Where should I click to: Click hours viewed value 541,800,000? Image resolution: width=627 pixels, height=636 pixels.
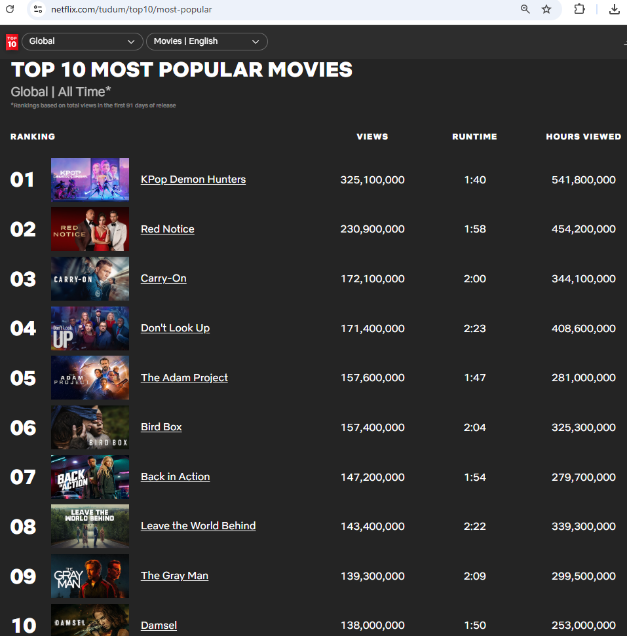click(x=584, y=179)
